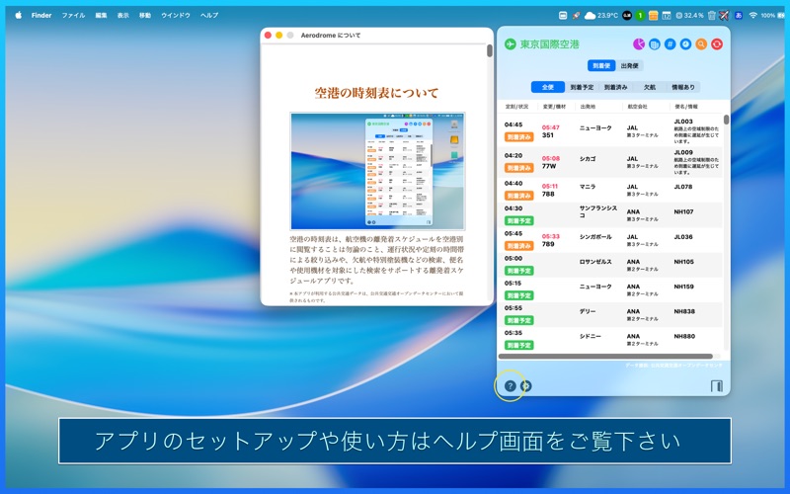This screenshot has width=790, height=494.
Task: Select the 全便 all flights filter
Action: [548, 87]
